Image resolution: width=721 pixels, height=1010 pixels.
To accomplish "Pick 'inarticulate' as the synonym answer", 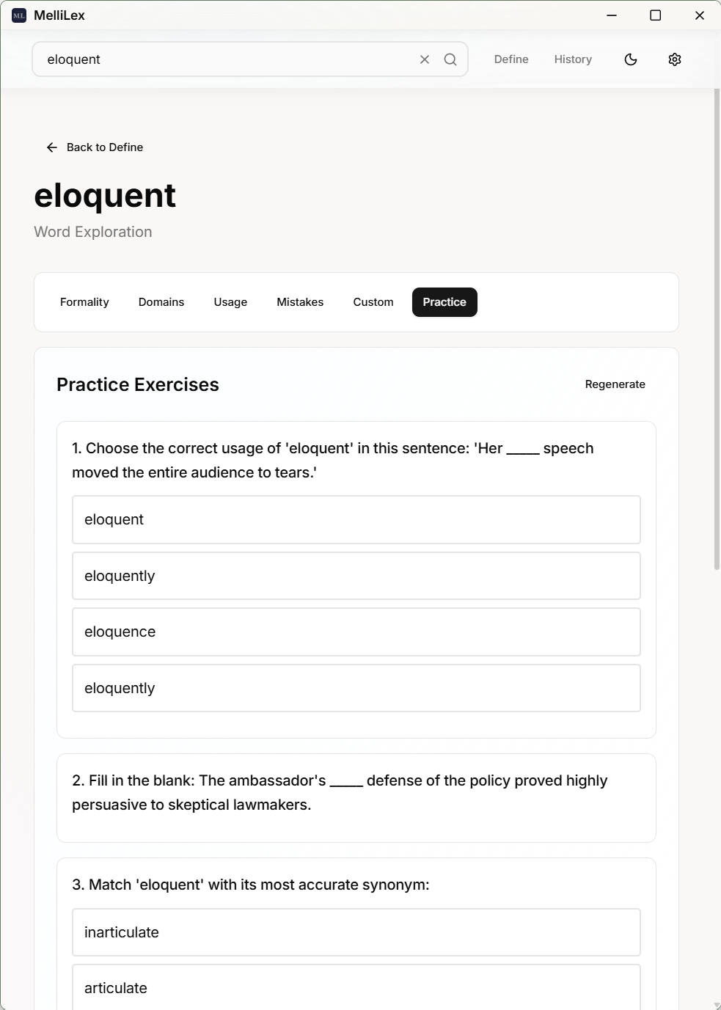I will (x=356, y=932).
